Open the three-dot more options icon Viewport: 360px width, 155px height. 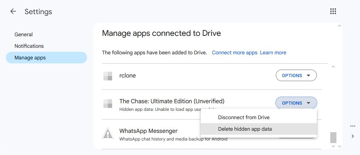click(353, 126)
